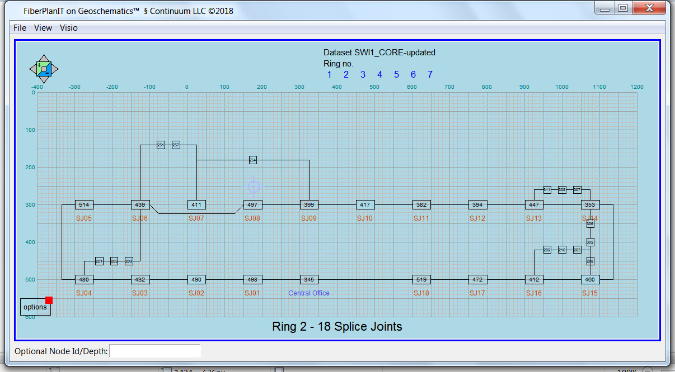This screenshot has height=372, width=675.
Task: Pan the schematic left with left arrow
Action: [32, 69]
